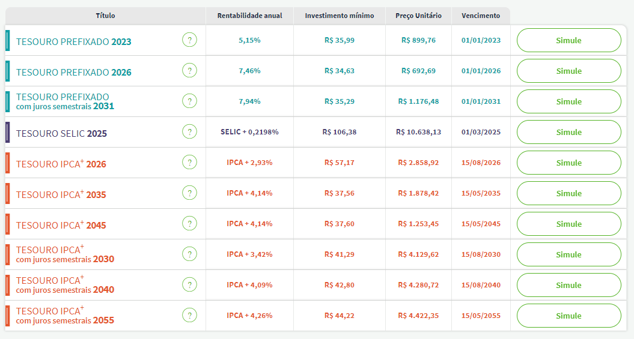Click help icon for Prefixado juros semestrais 2031
The width and height of the screenshot is (634, 339).
(x=189, y=101)
